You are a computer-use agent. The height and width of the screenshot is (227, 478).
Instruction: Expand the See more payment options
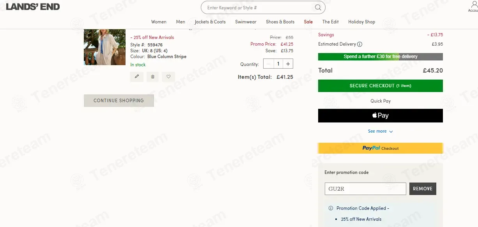381,131
